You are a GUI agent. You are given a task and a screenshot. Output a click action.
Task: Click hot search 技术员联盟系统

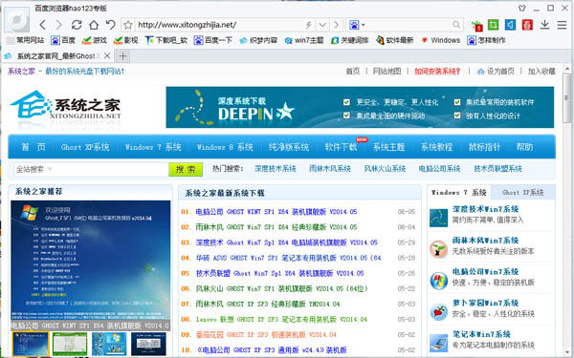click(497, 169)
